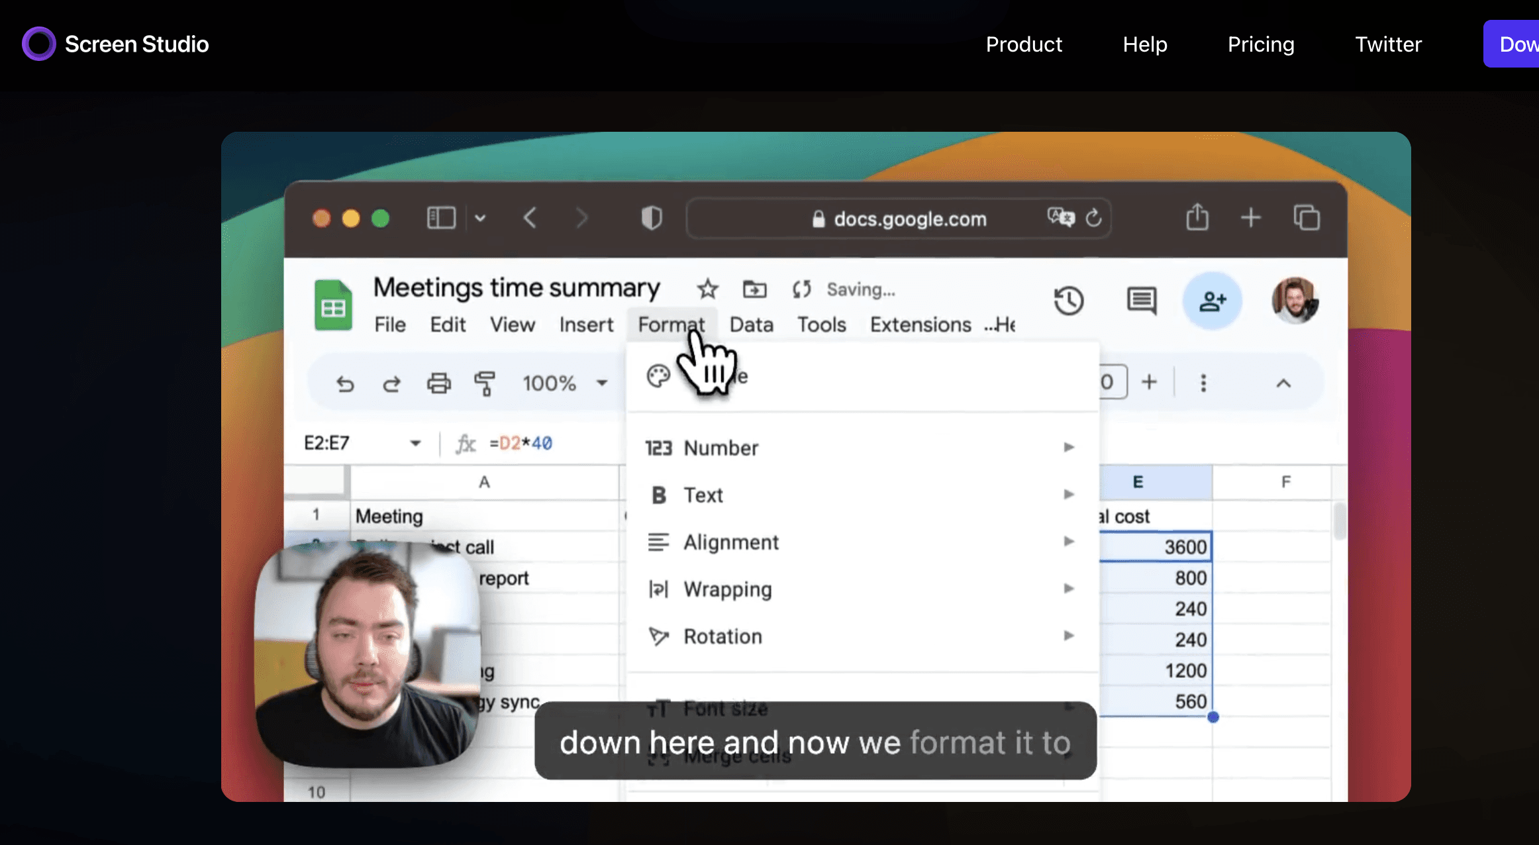Print the spreadsheet
Image resolution: width=1539 pixels, height=845 pixels.
(438, 383)
